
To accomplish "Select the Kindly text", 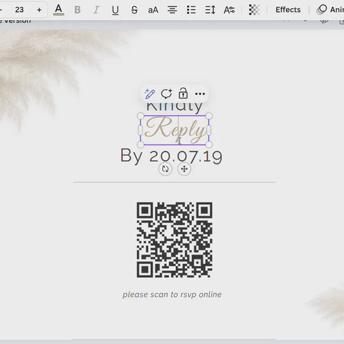I will 175,108.
